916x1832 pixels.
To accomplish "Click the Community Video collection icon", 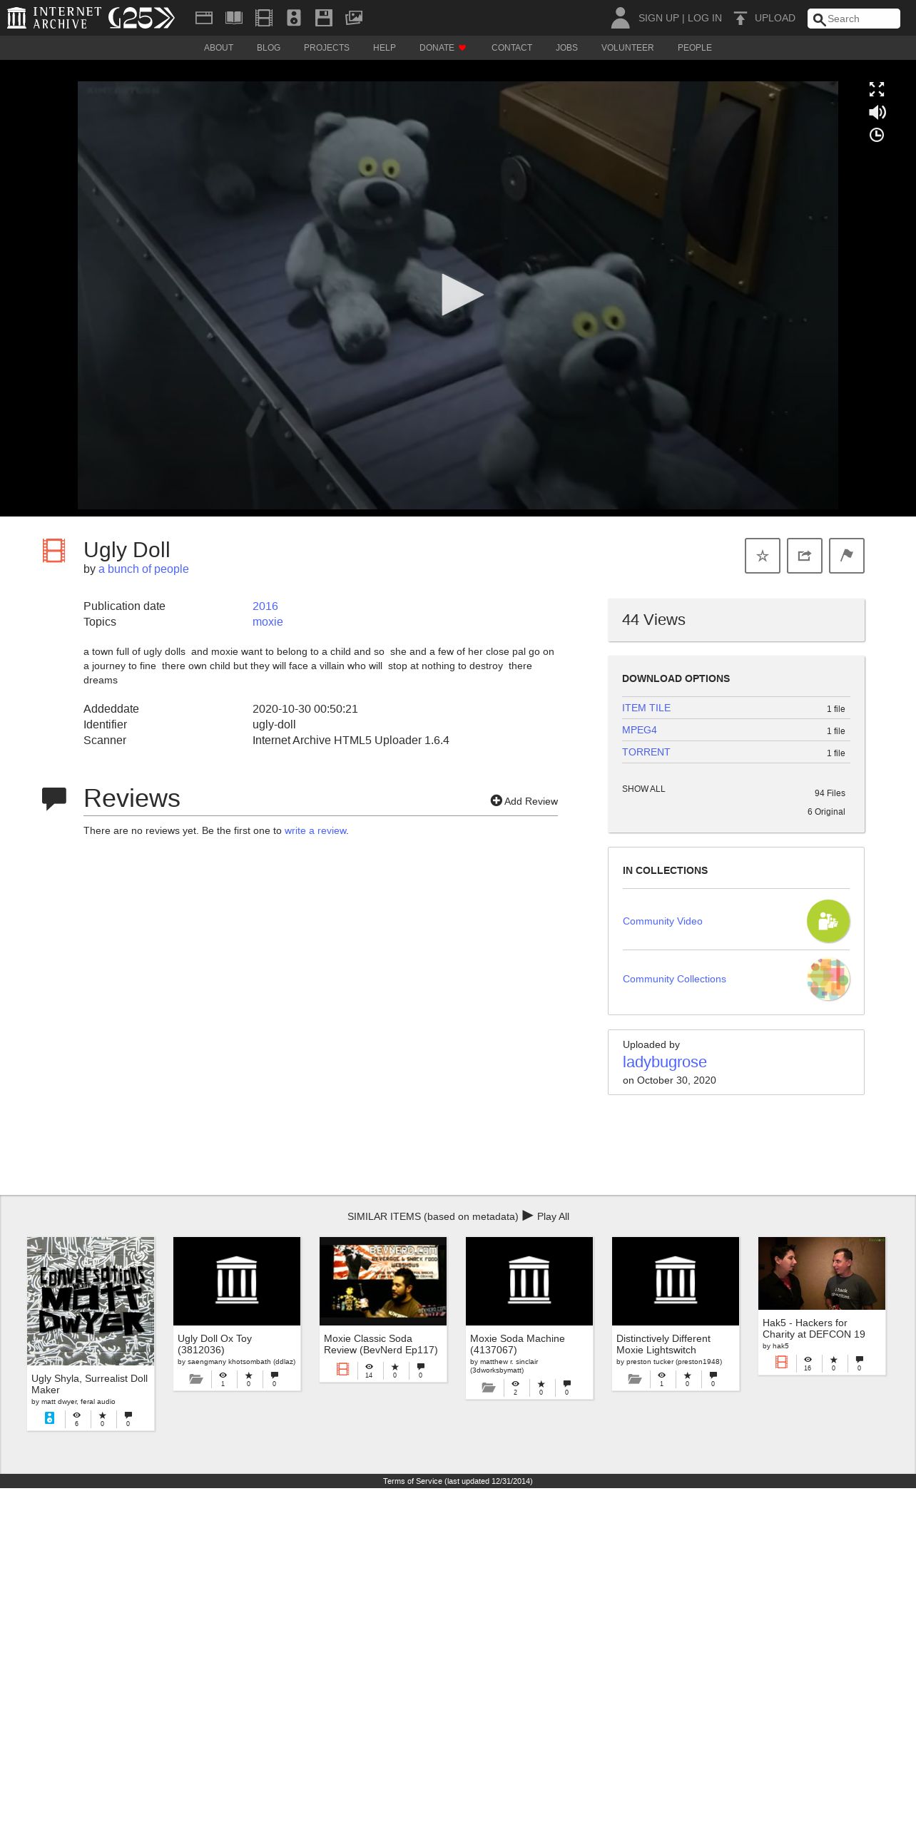I will (828, 921).
